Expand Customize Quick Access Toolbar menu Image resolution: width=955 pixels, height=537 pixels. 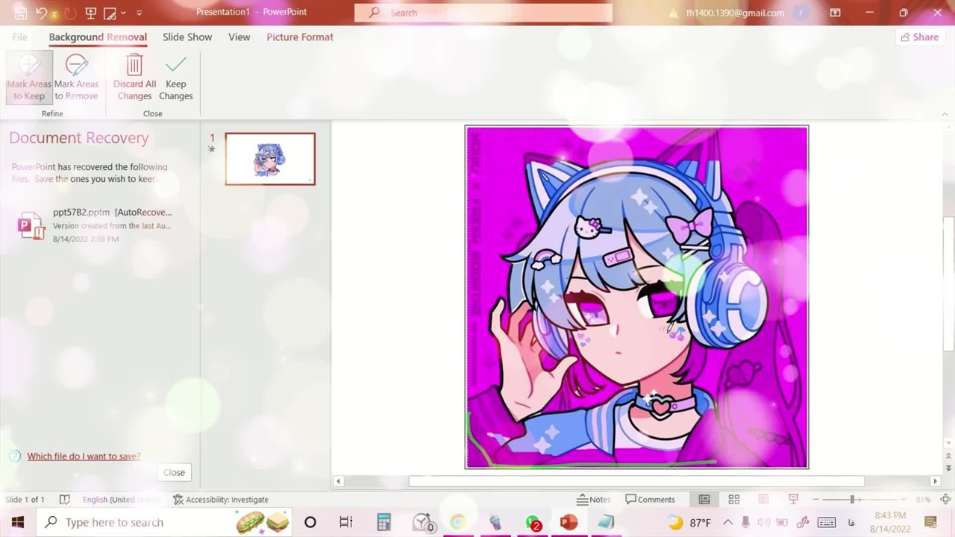pyautogui.click(x=139, y=13)
